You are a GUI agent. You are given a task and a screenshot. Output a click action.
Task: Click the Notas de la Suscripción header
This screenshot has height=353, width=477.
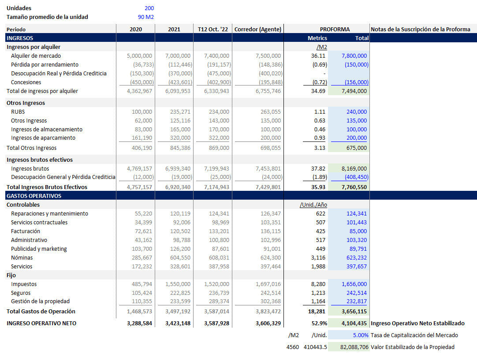(x=421, y=29)
